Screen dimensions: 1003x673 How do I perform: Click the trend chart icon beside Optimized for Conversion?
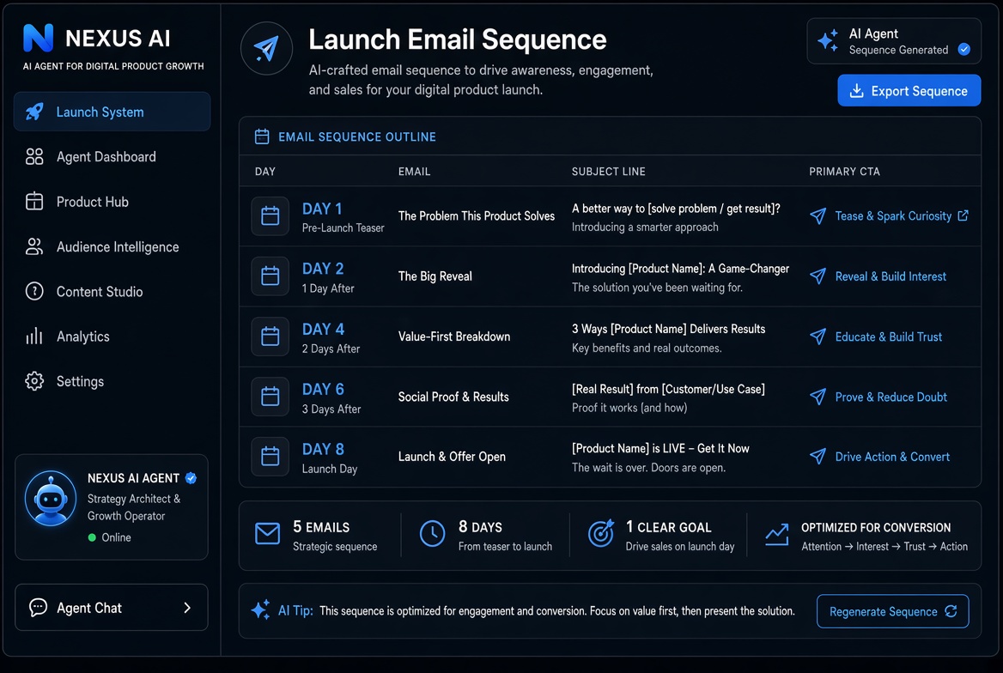pyautogui.click(x=777, y=534)
